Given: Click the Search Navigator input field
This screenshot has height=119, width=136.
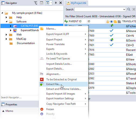Looking at the screenshot, I should coord(20,97).
